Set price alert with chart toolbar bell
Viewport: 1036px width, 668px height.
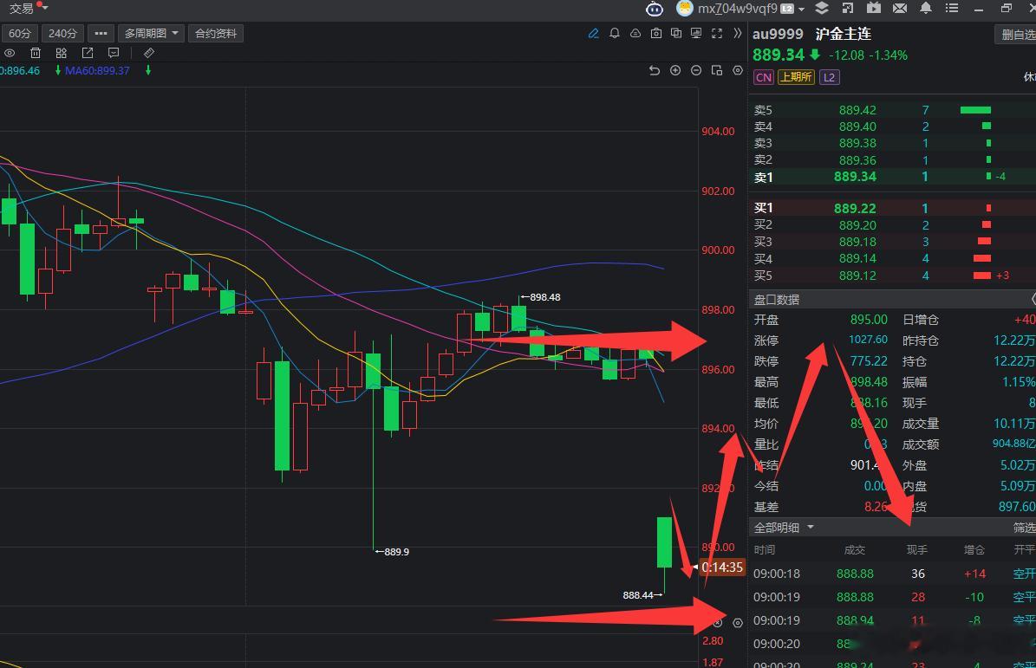[615, 33]
